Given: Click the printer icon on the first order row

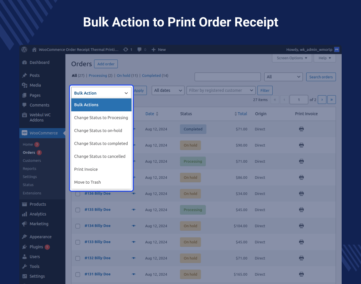Looking at the screenshot, I should [301, 129].
